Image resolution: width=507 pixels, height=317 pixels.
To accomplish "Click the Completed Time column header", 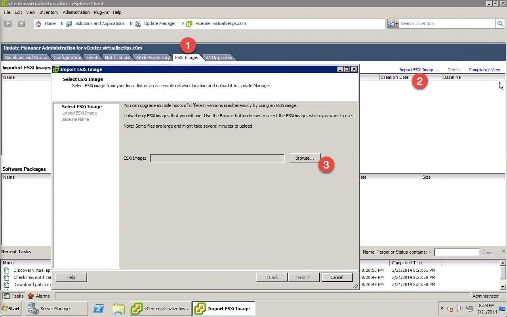I will point(415,263).
